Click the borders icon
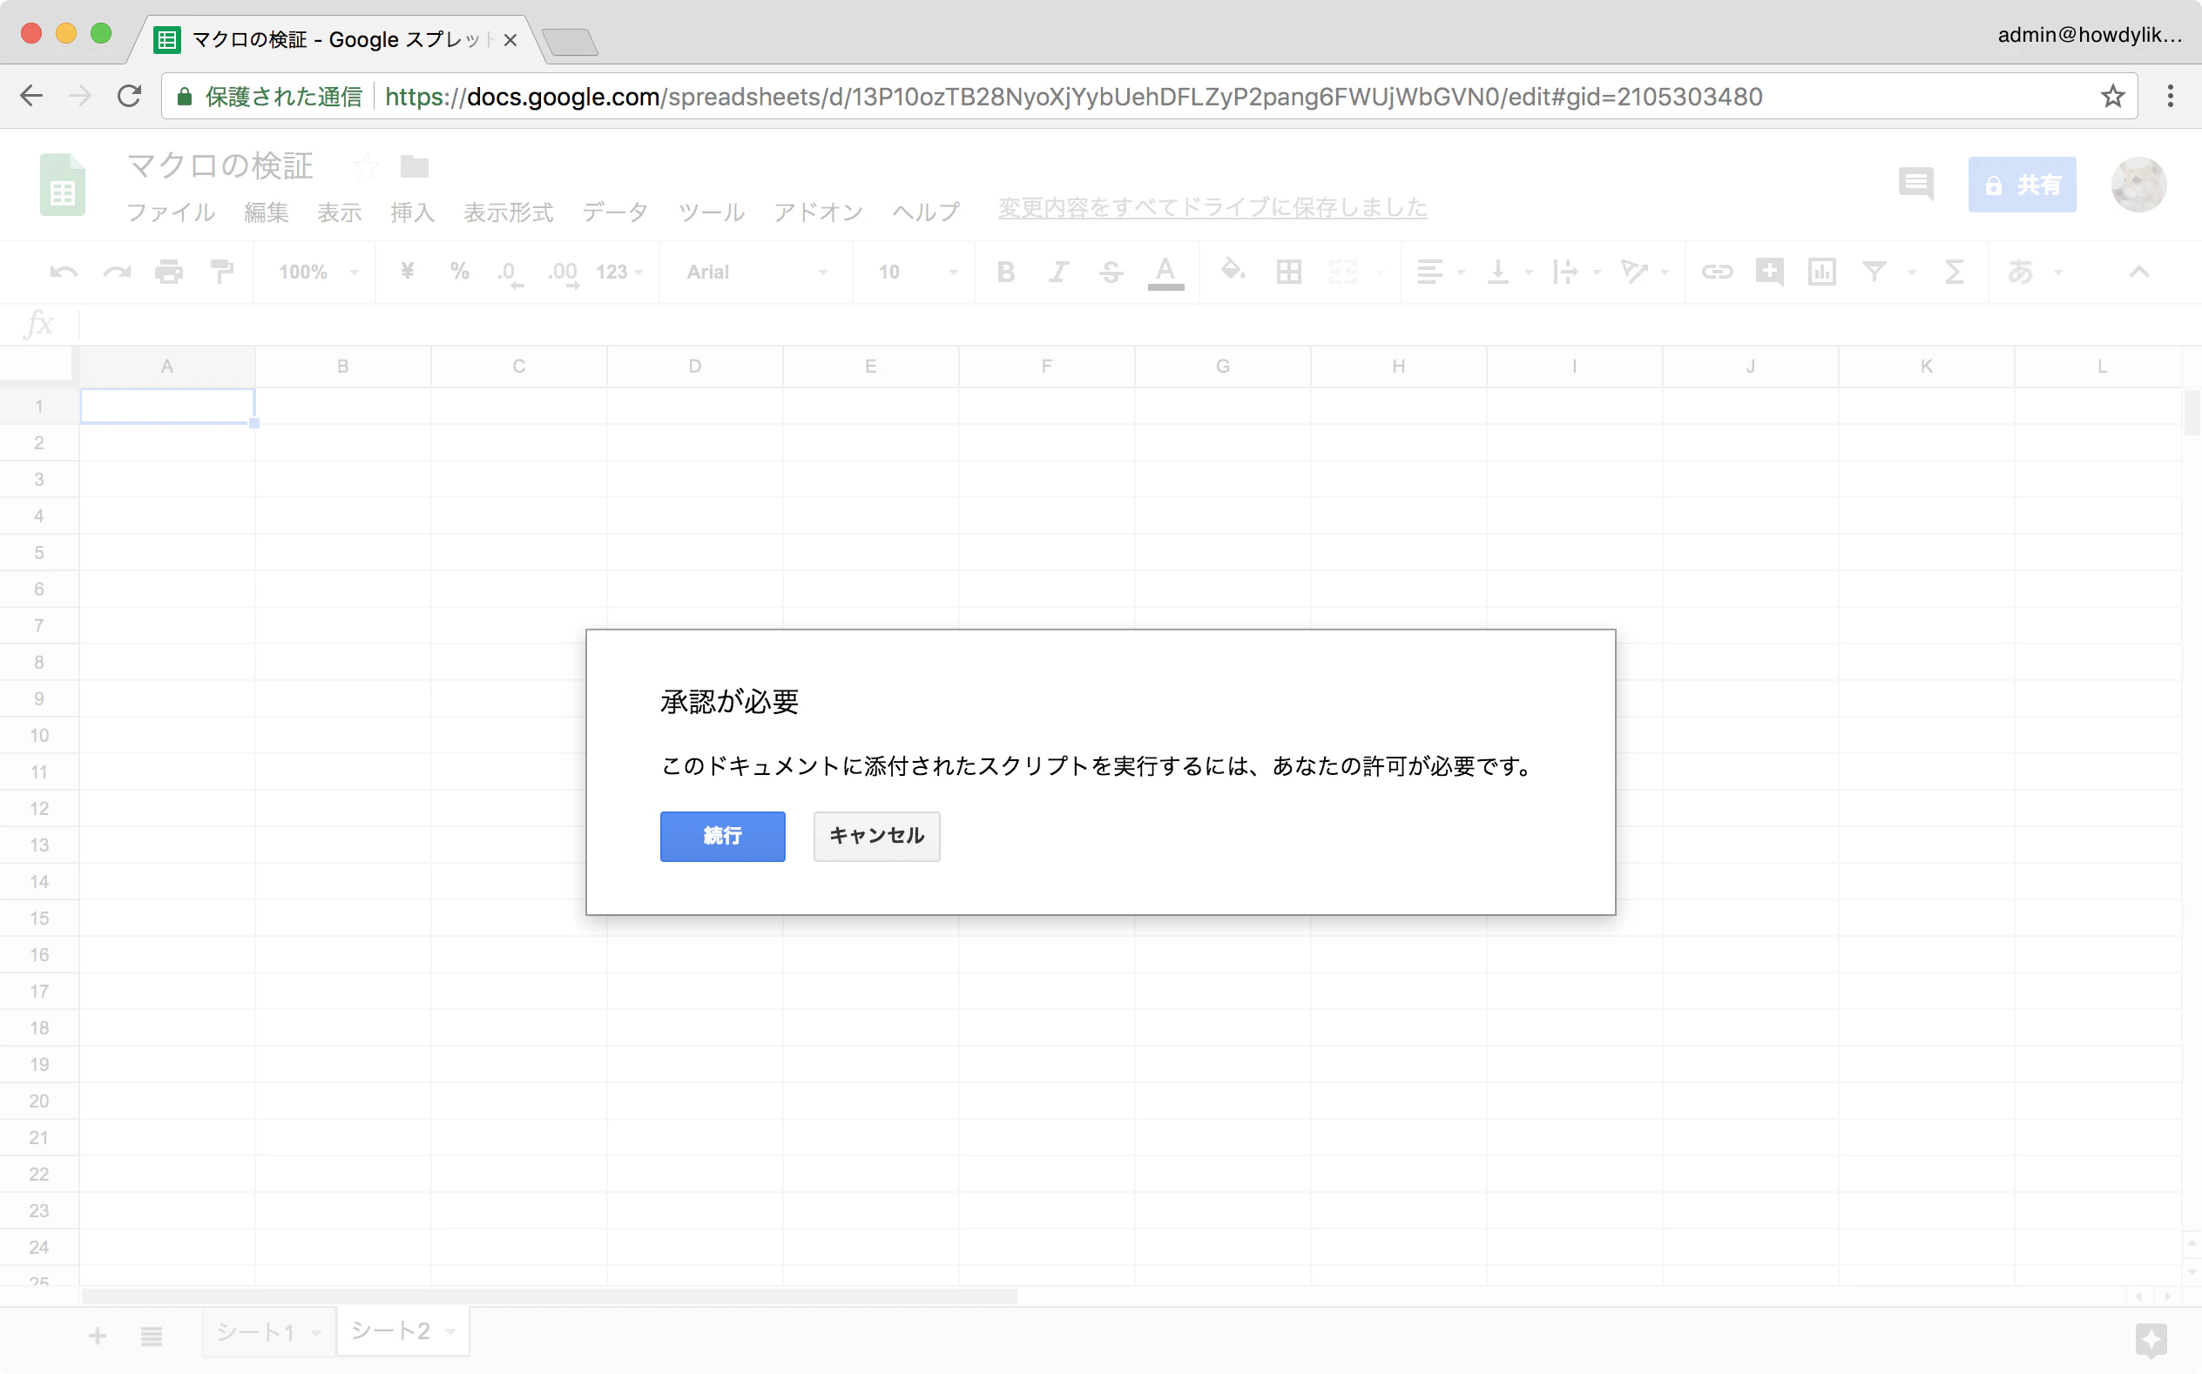Image resolution: width=2202 pixels, height=1374 pixels. tap(1288, 272)
